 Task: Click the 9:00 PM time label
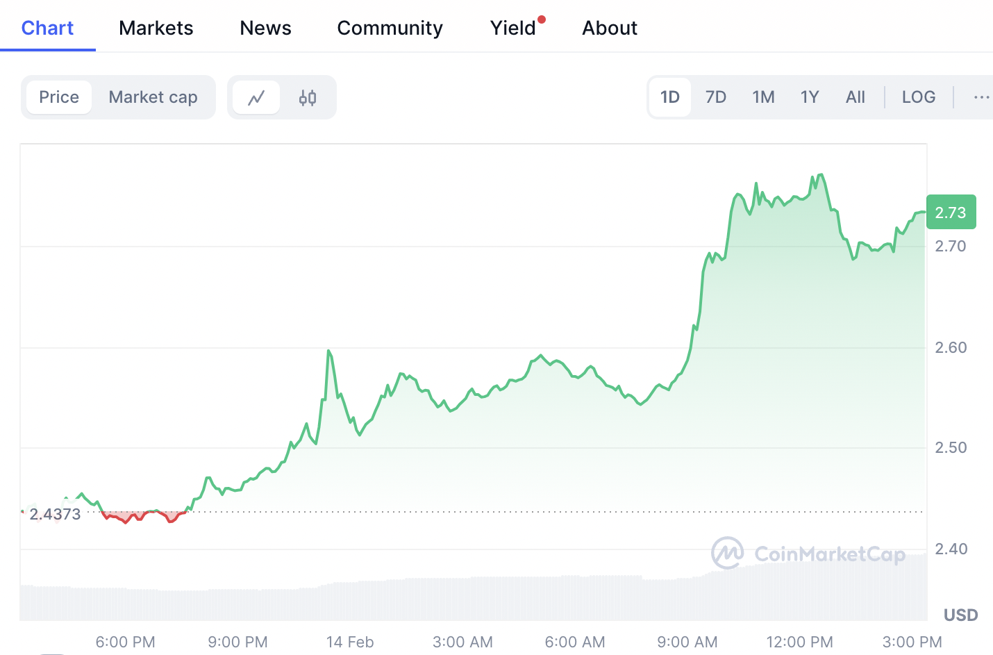click(237, 642)
